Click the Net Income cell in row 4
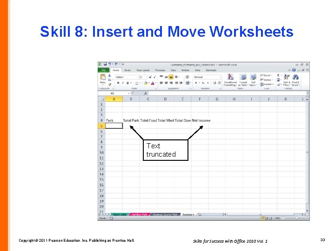Image resolution: width=335 pixels, height=251 pixels. point(200,120)
